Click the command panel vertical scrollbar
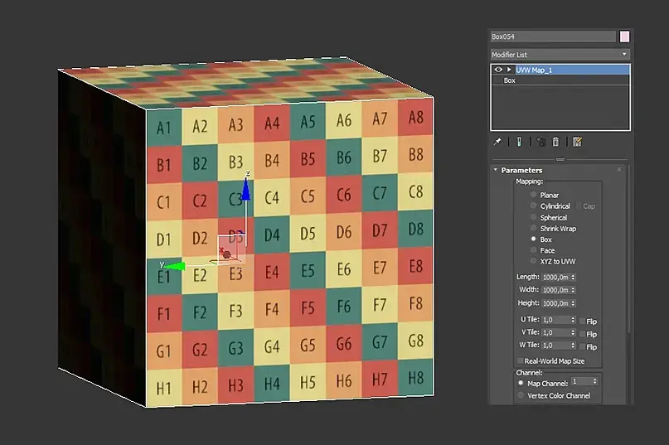 click(628, 249)
